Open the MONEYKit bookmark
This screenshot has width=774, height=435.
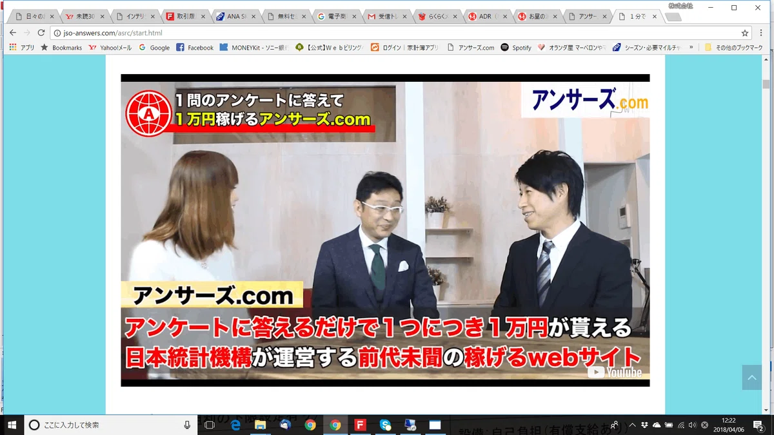(x=253, y=48)
